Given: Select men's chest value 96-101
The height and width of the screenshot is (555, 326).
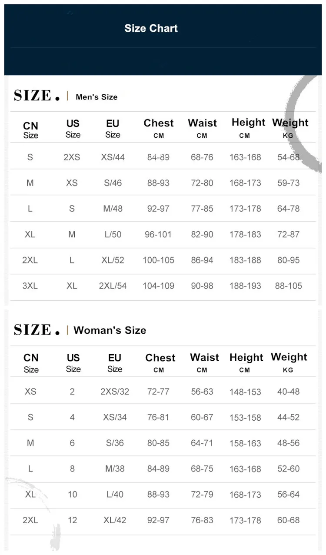Looking at the screenshot, I should point(158,235).
